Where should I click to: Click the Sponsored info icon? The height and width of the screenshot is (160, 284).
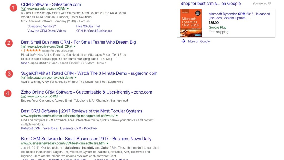coord(270,3)
